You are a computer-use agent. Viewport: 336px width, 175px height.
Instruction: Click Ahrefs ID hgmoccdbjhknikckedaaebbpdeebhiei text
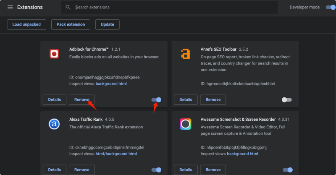pyautogui.click(x=238, y=84)
